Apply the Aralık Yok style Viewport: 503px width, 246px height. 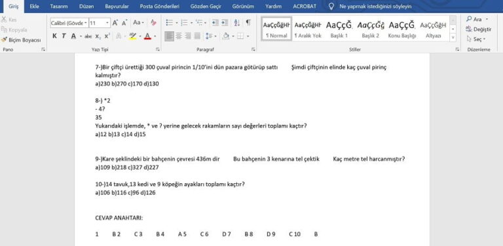308,29
